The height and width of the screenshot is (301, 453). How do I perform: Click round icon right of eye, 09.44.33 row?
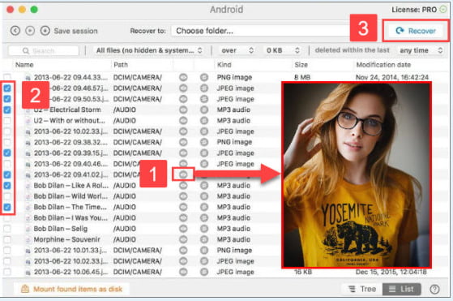[x=204, y=77]
